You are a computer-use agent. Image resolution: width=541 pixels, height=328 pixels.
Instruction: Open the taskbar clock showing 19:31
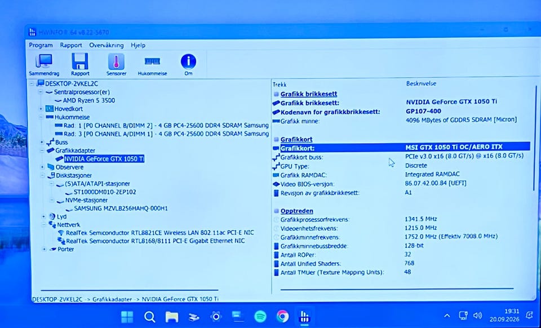point(504,315)
